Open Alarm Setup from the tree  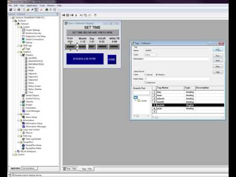tap(31, 117)
